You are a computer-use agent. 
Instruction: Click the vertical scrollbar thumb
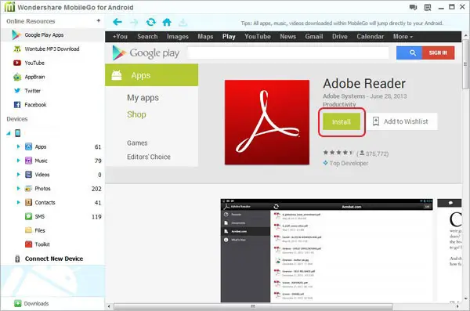tap(465, 64)
